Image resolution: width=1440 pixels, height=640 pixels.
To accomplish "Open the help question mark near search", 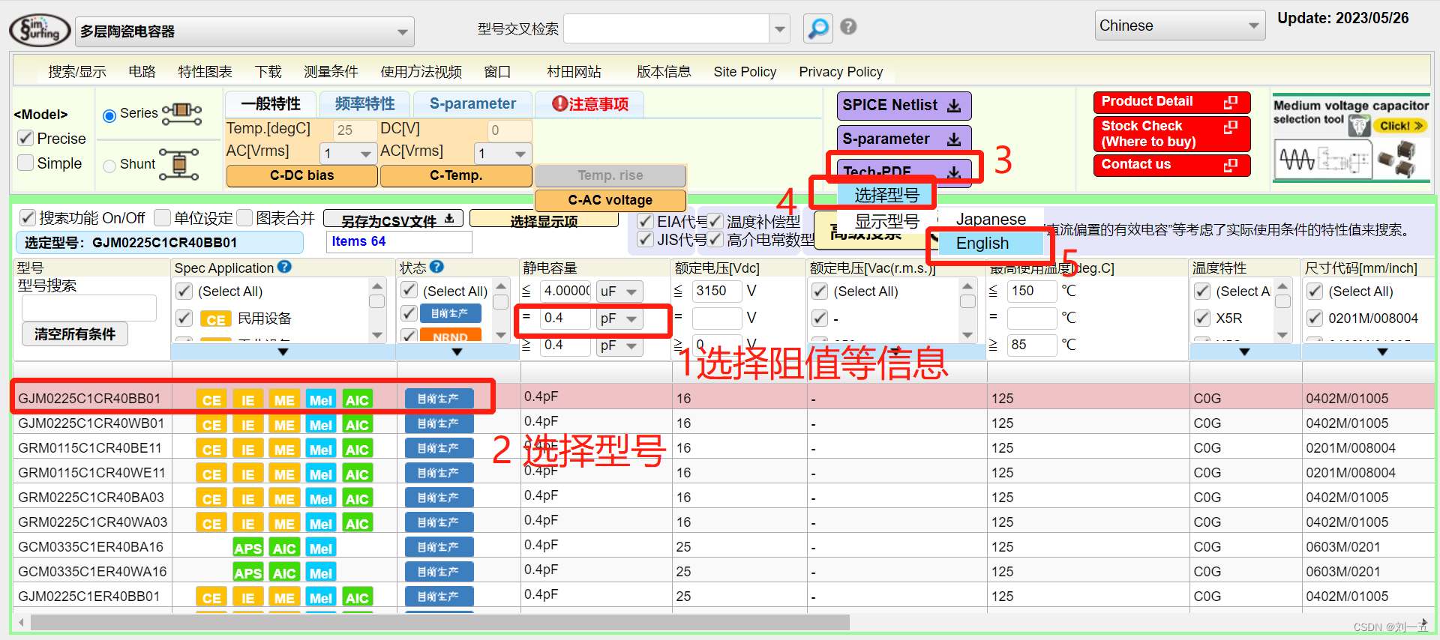I will coord(848,27).
